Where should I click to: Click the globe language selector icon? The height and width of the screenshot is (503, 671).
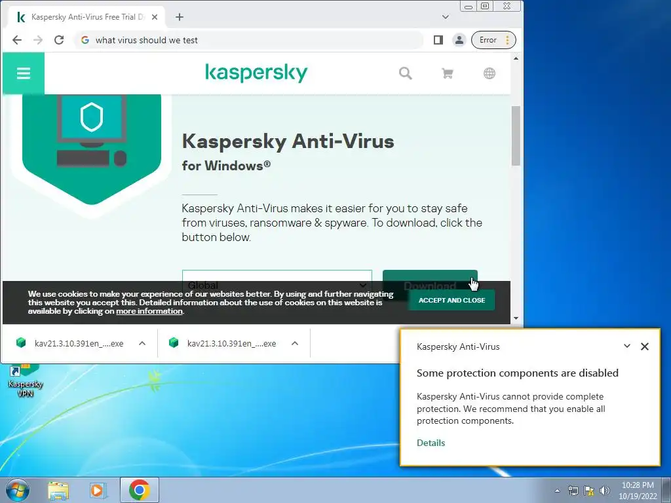point(489,73)
